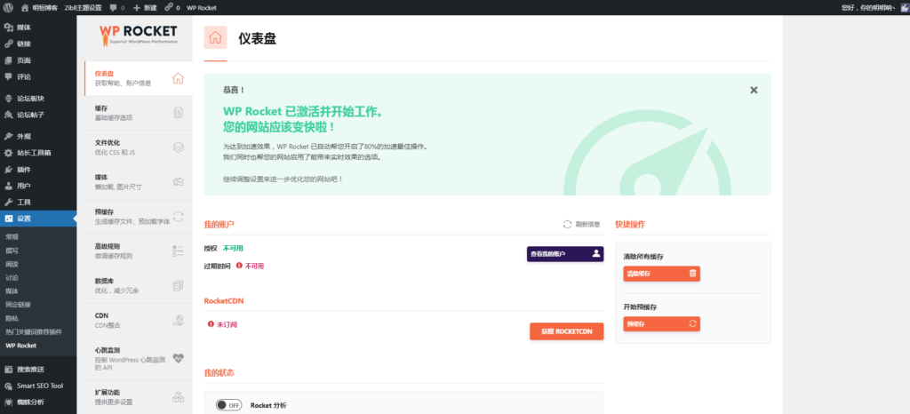This screenshot has width=910, height=414.
Task: Open the 外观 appearance menu item
Action: pyautogui.click(x=38, y=136)
